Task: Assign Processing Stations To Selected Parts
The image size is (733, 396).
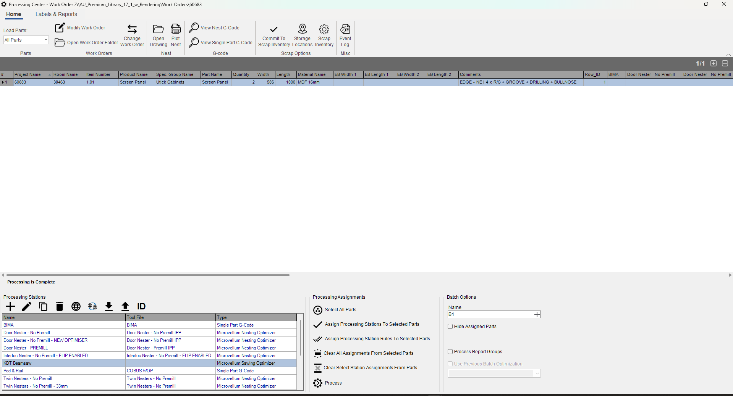Action: pyautogui.click(x=366, y=324)
